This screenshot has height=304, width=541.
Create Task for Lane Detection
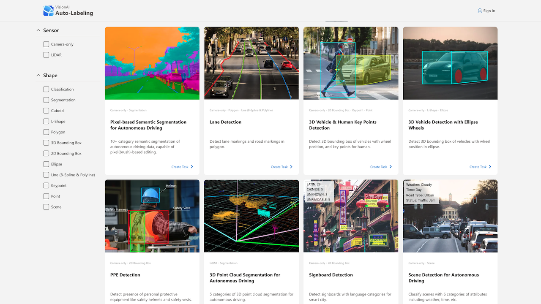coord(281,167)
